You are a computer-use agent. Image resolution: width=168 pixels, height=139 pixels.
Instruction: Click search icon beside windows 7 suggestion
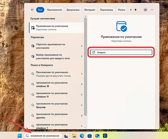tap(33, 126)
